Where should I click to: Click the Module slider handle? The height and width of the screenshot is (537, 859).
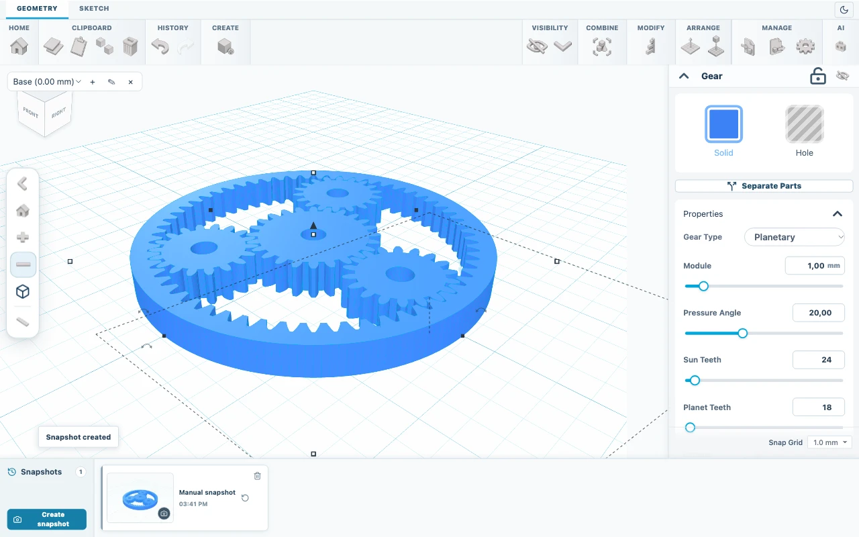[x=703, y=286]
